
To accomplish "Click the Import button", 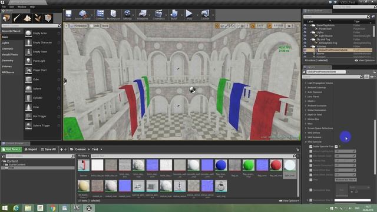I will (31, 149).
